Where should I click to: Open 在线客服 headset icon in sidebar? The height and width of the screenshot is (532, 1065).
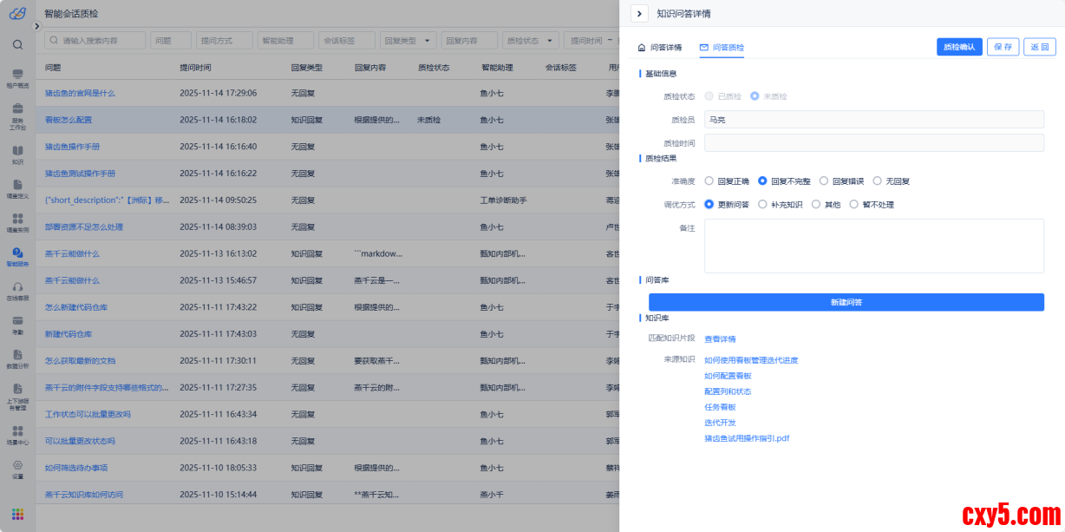click(x=17, y=290)
